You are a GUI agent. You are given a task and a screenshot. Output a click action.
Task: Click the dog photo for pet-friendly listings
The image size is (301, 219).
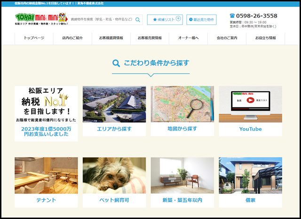(x=114, y=175)
